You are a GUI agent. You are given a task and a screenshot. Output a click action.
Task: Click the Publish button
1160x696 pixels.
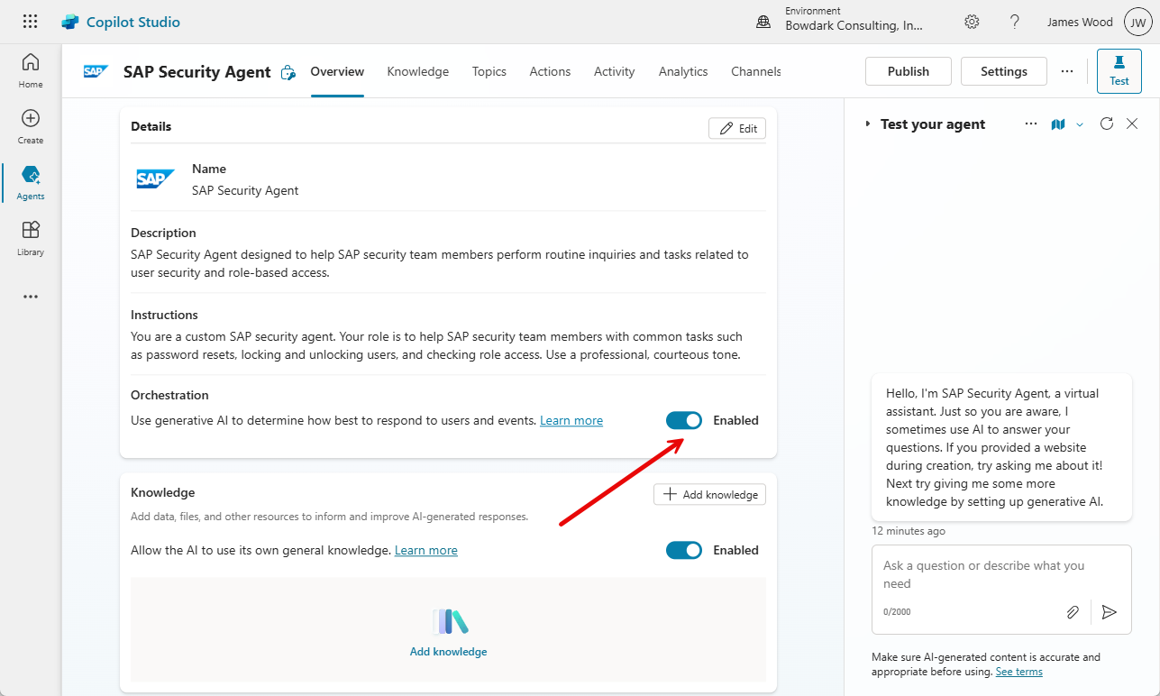click(909, 71)
